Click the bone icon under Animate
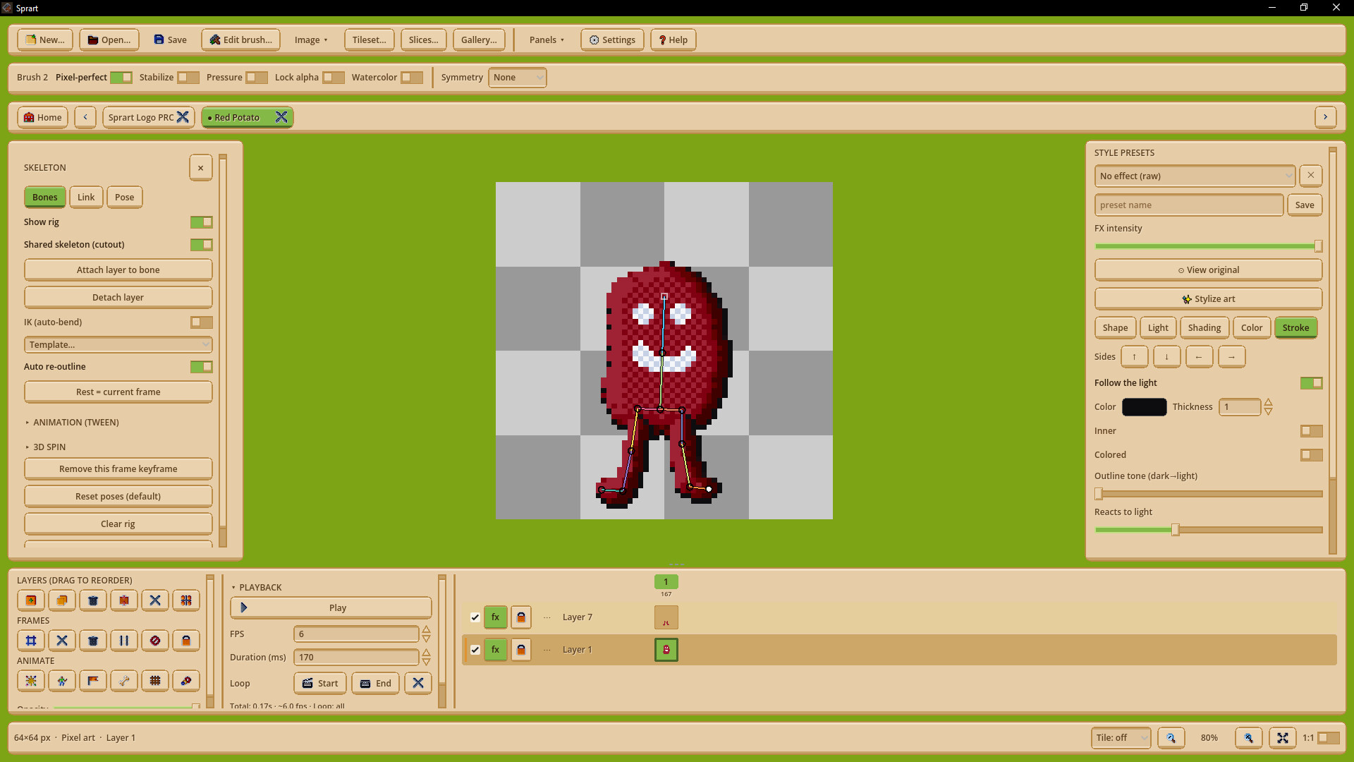The height and width of the screenshot is (762, 1354). pos(124,681)
